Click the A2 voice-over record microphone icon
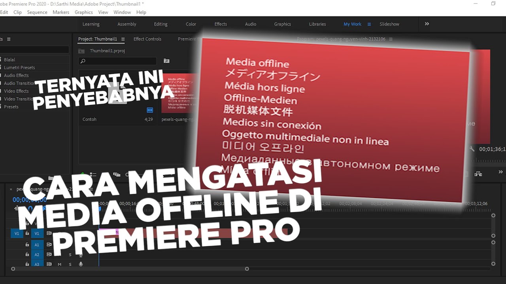The height and width of the screenshot is (284, 506). pyautogui.click(x=81, y=254)
